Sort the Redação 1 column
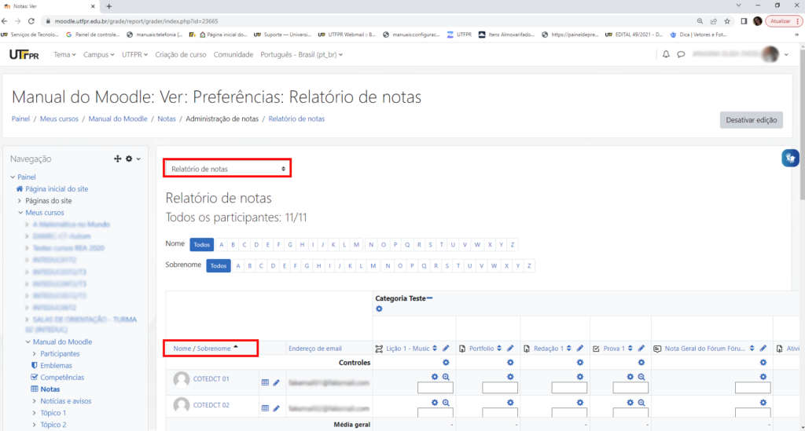Viewport: 805px width, 431px height. (569, 349)
